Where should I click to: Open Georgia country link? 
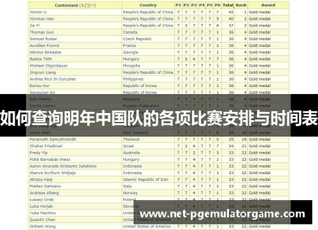(130, 52)
